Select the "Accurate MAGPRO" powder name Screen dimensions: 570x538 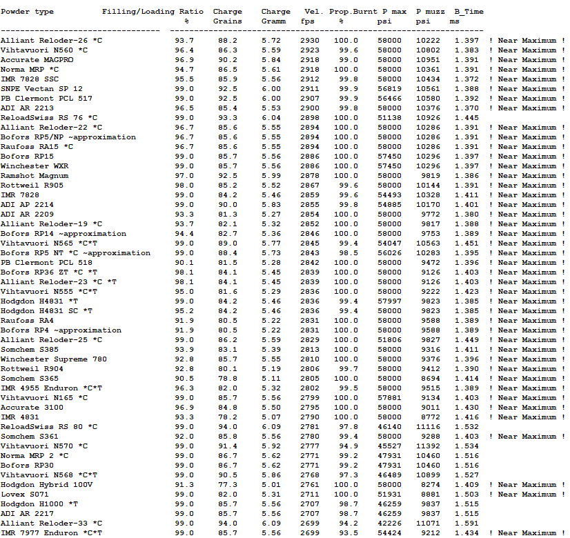click(37, 59)
